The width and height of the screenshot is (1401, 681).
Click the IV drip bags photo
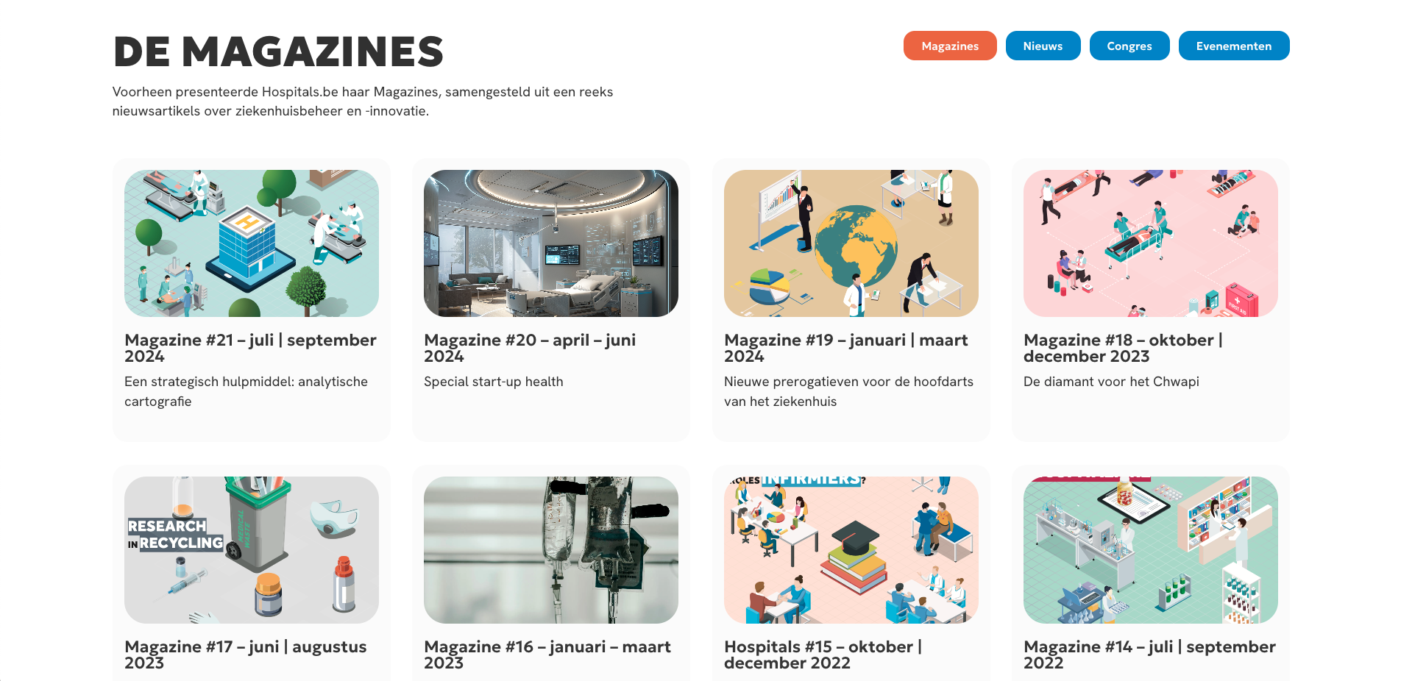[x=551, y=549]
